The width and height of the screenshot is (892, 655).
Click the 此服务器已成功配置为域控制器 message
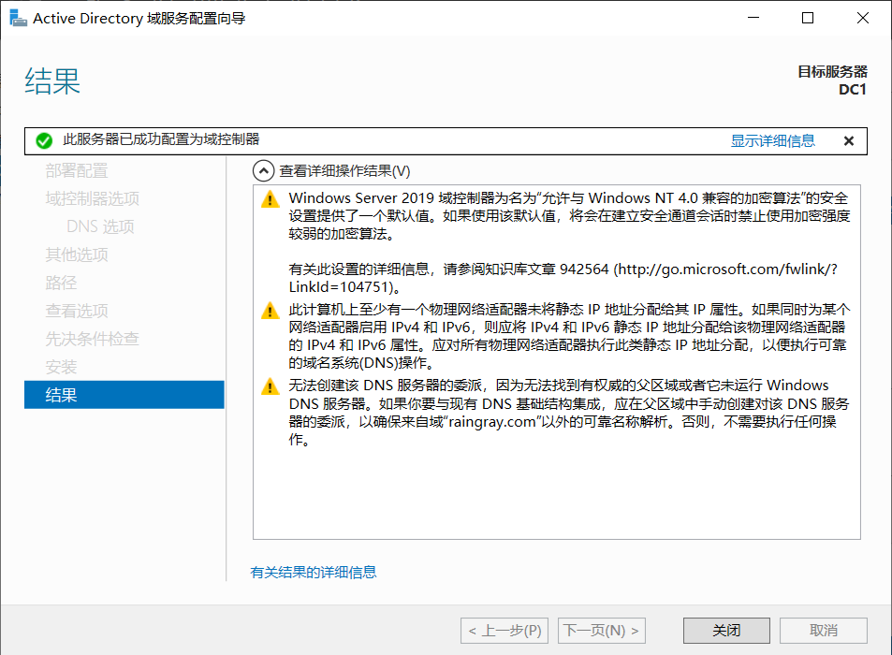click(161, 139)
